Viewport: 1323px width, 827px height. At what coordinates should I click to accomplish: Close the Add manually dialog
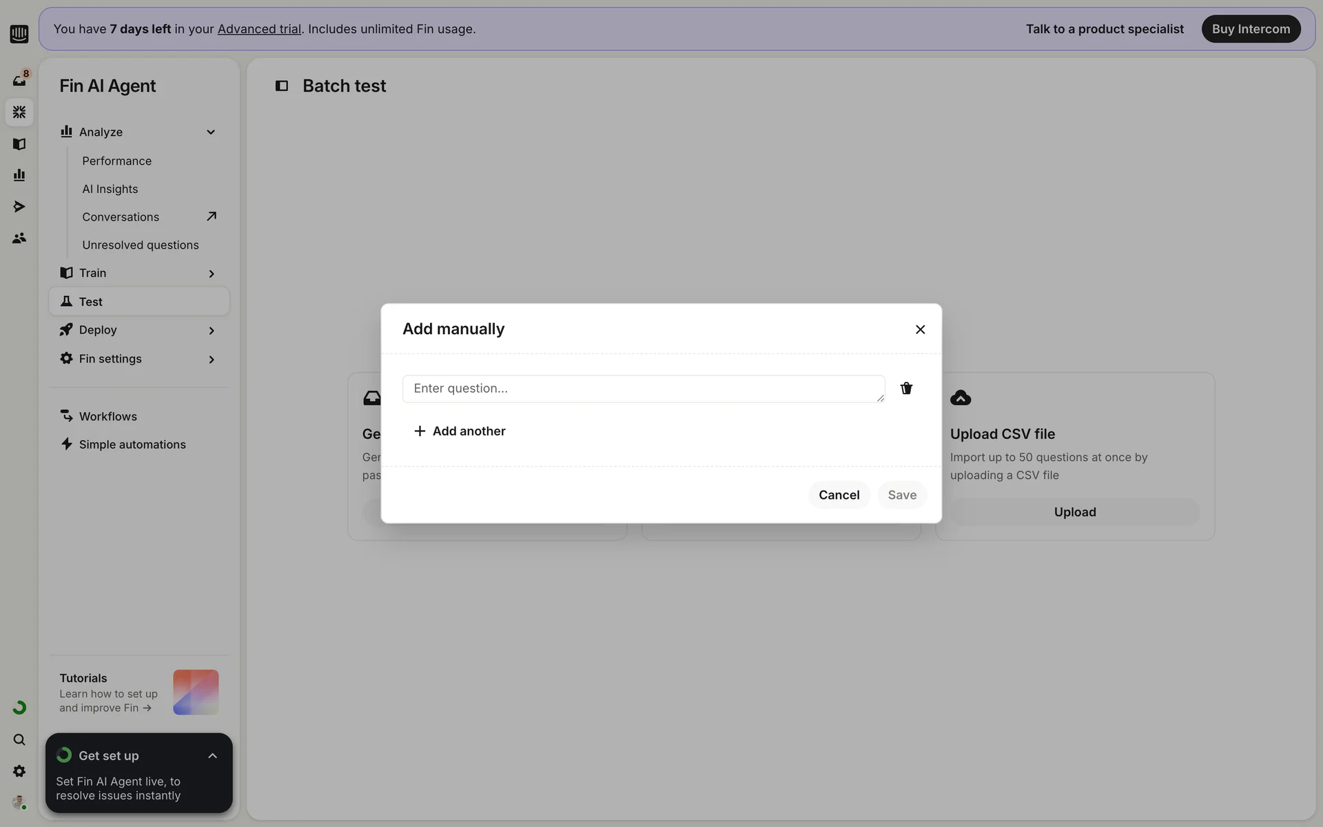920,329
